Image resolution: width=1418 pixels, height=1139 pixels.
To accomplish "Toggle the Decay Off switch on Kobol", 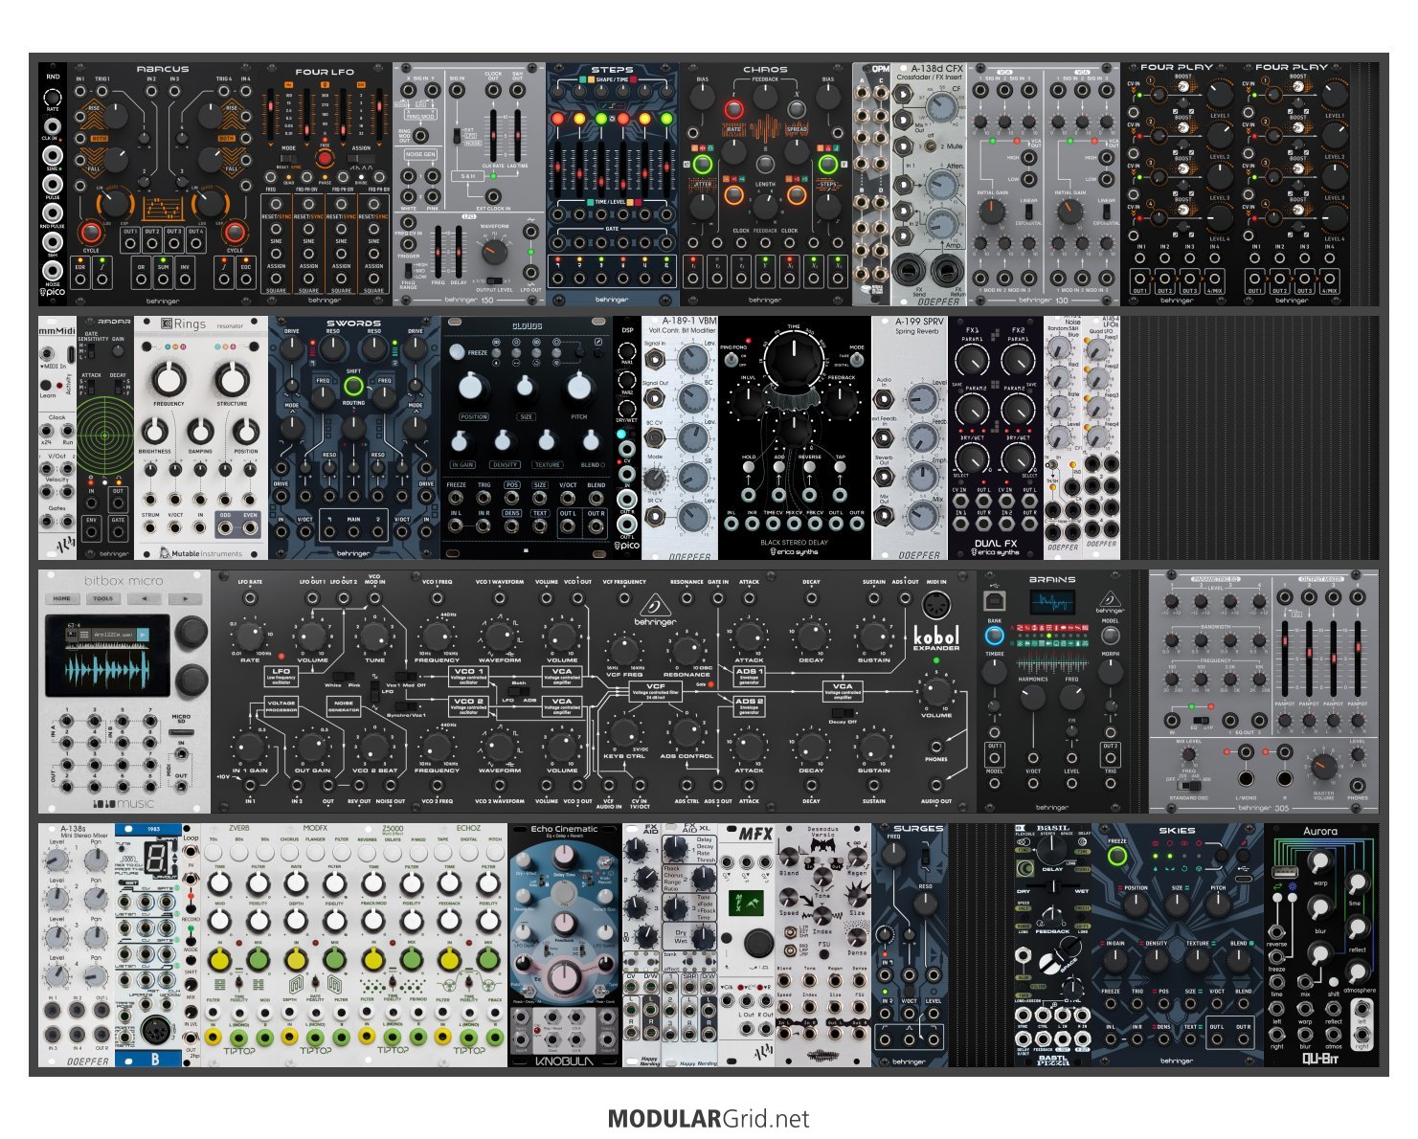I will [843, 712].
